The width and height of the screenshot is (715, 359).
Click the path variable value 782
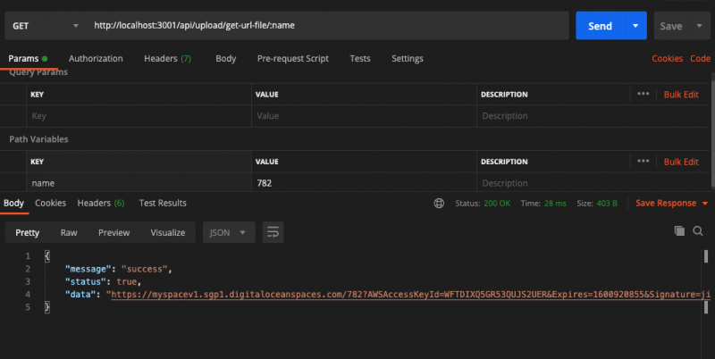264,183
